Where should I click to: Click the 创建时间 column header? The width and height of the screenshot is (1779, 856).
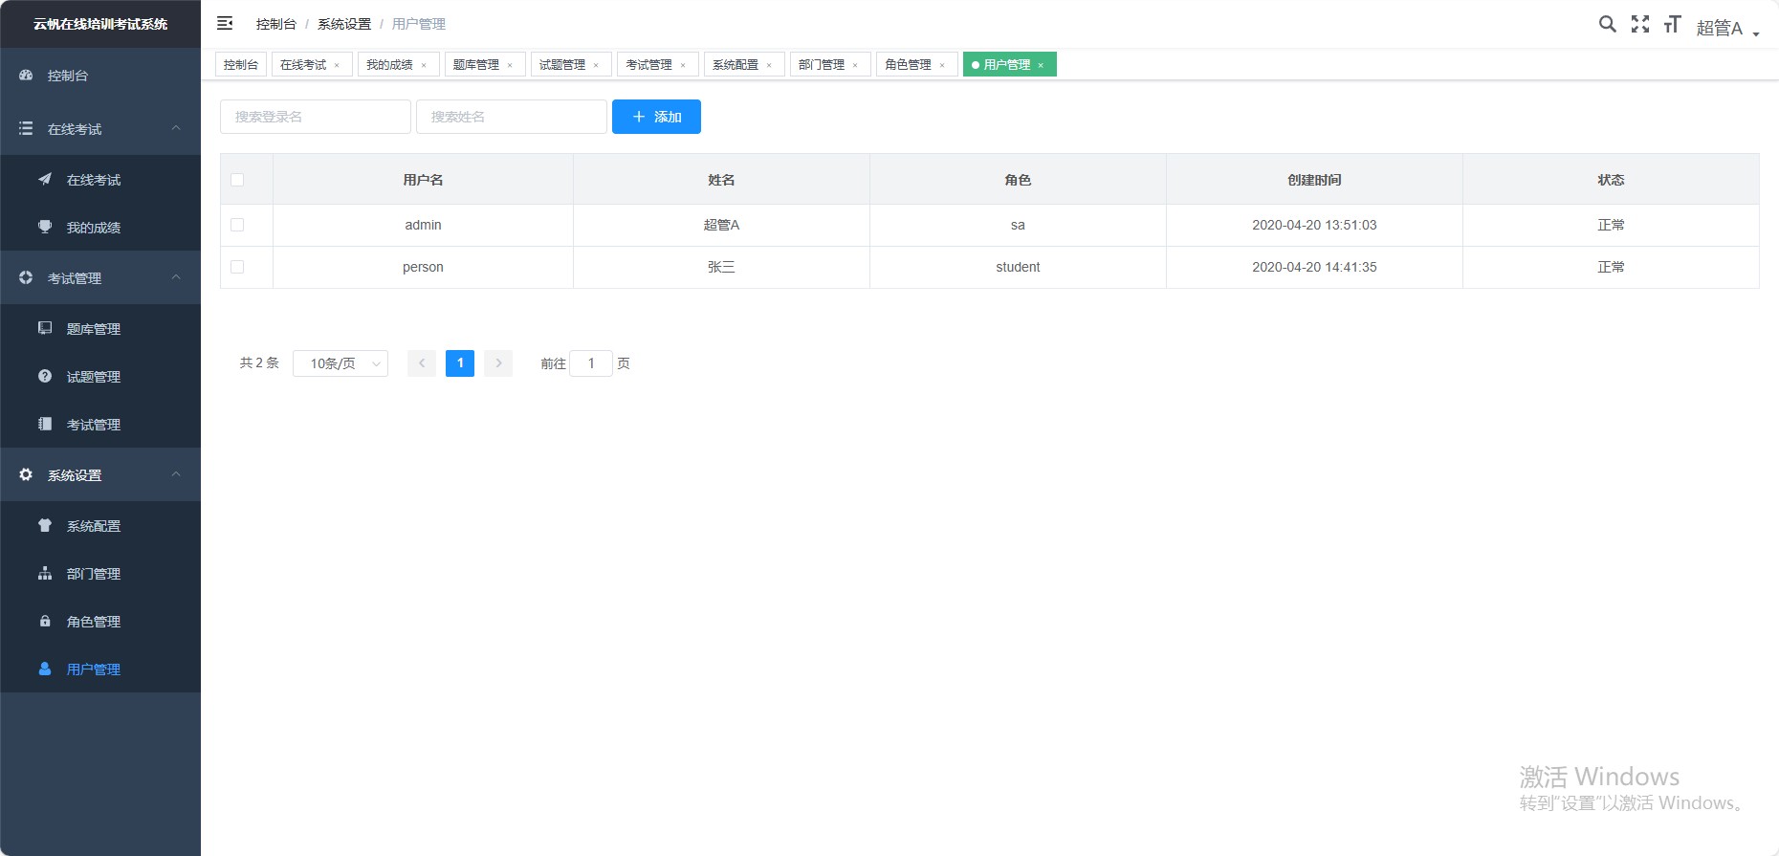[1314, 180]
